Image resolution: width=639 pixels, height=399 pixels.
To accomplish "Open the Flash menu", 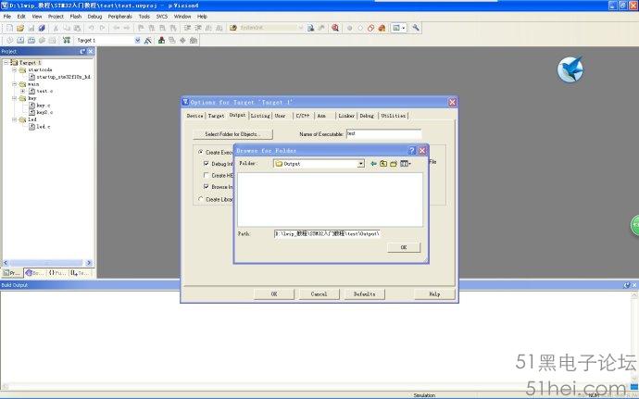I will [x=76, y=17].
